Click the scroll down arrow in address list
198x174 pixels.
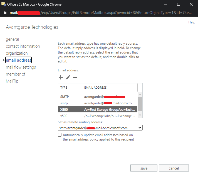pos(140,115)
